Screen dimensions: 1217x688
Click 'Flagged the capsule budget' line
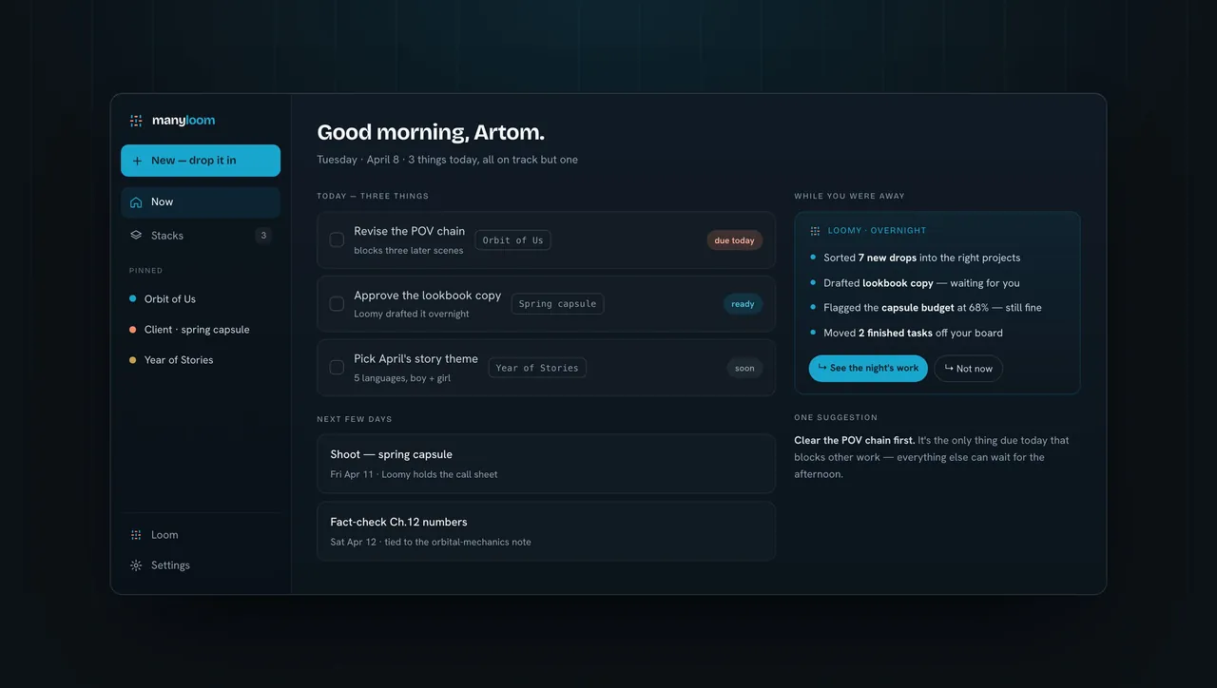tap(932, 308)
